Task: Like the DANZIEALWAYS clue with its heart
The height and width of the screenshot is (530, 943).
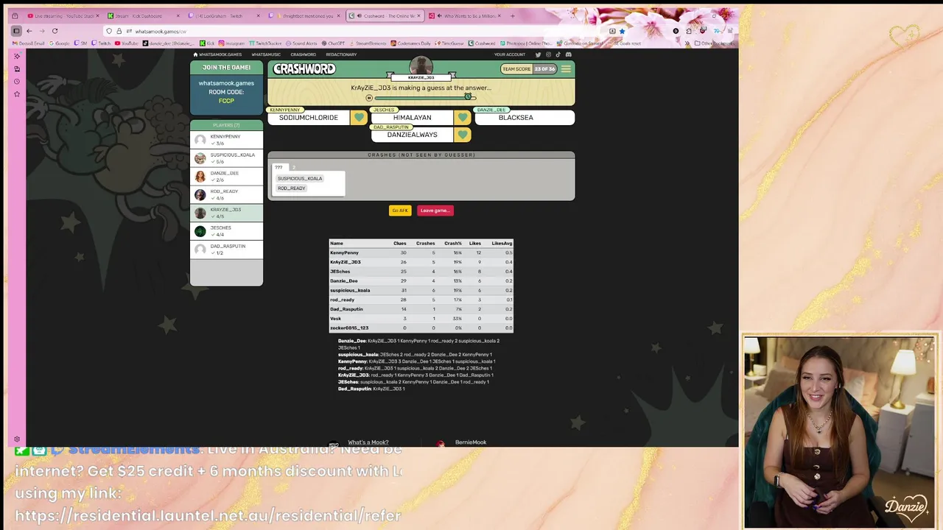Action: click(463, 135)
